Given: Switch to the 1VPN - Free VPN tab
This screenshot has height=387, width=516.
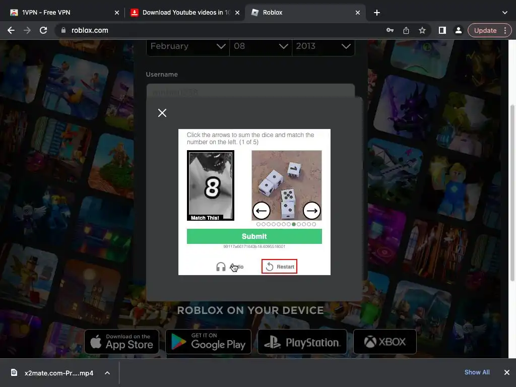Looking at the screenshot, I should click(x=62, y=13).
